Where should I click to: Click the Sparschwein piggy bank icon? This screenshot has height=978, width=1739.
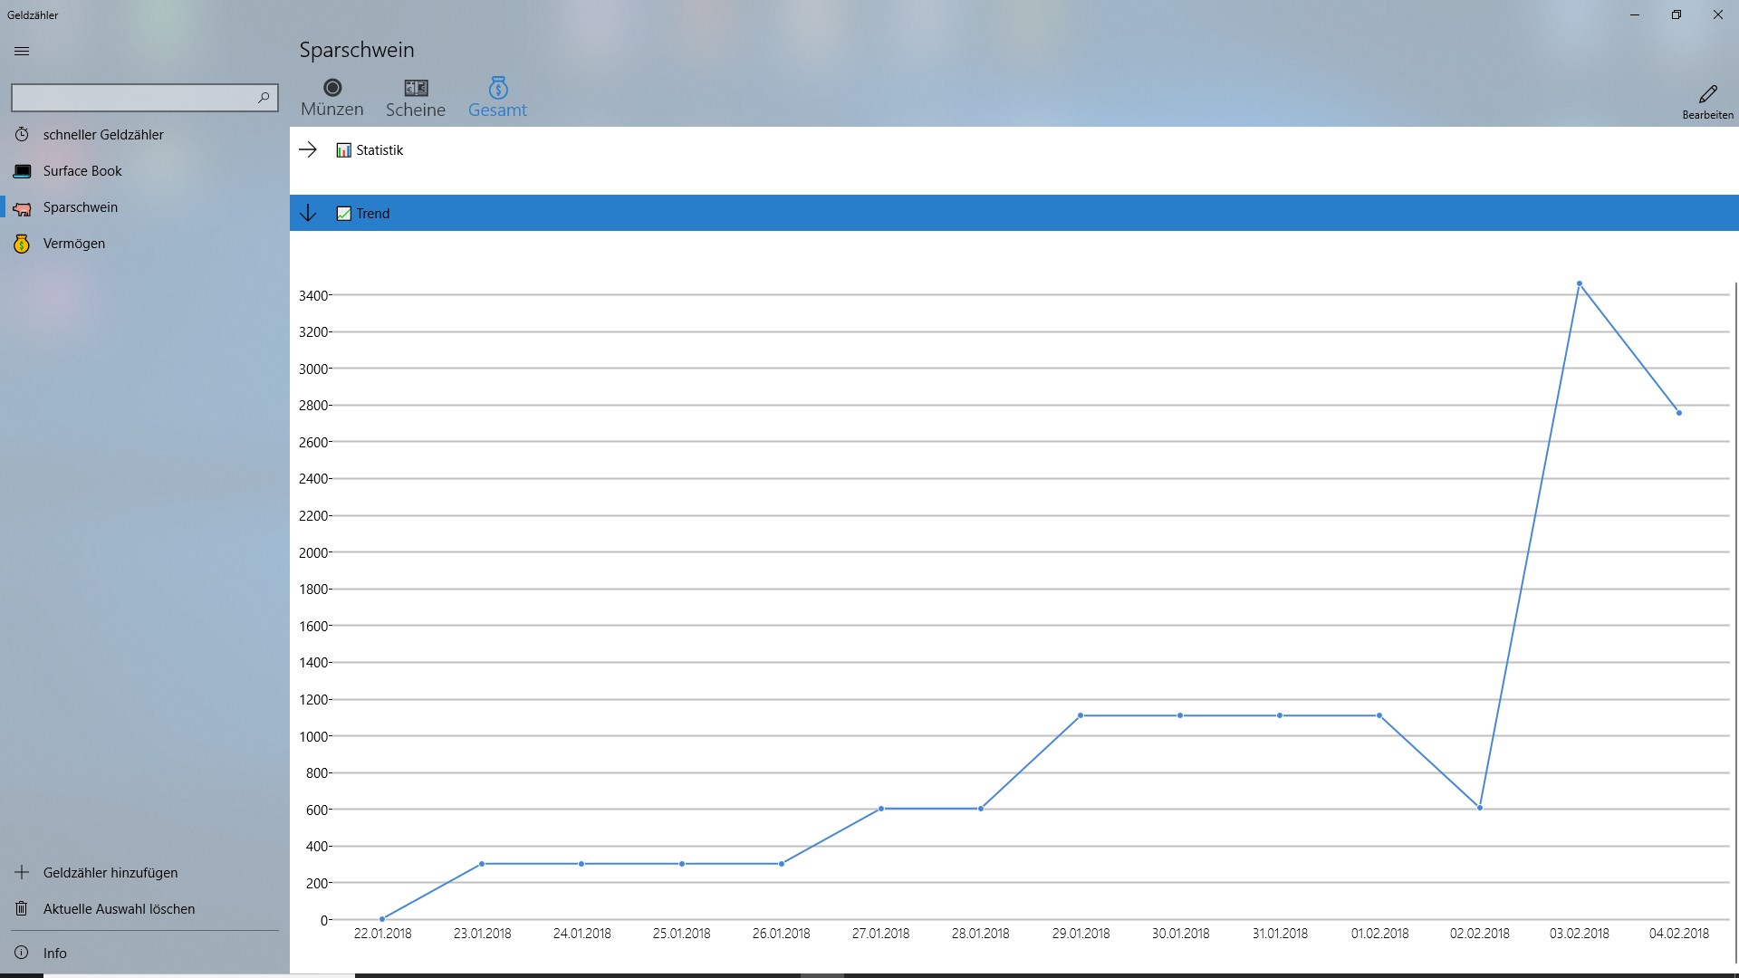click(x=23, y=208)
